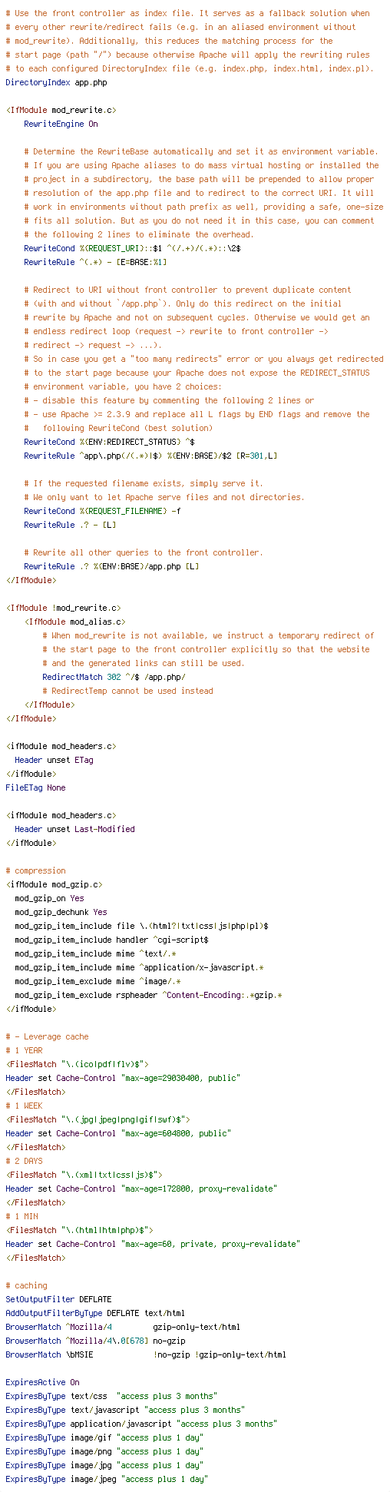Click the Header unset ETag line
Image resolution: width=390 pixels, height=1492 pixels.
[x=54, y=760]
